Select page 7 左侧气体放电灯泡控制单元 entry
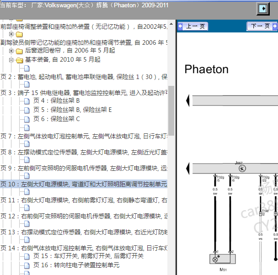This screenshot has height=275, width=278. pos(84,136)
